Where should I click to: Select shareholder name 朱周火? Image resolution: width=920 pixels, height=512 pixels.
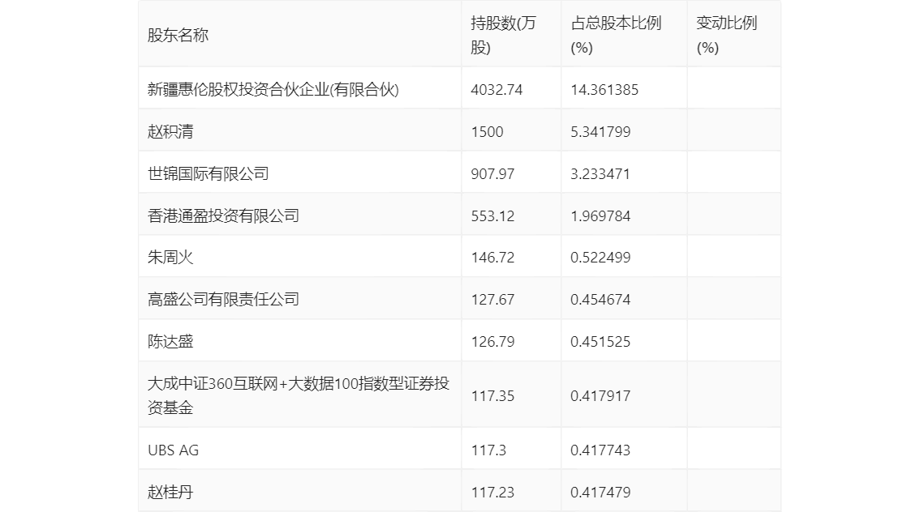[170, 257]
